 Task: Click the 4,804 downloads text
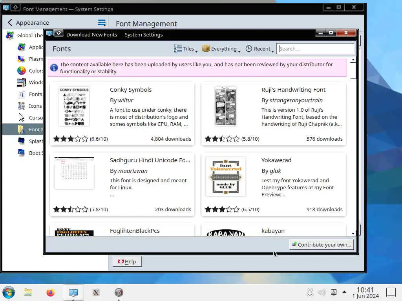[171, 139]
